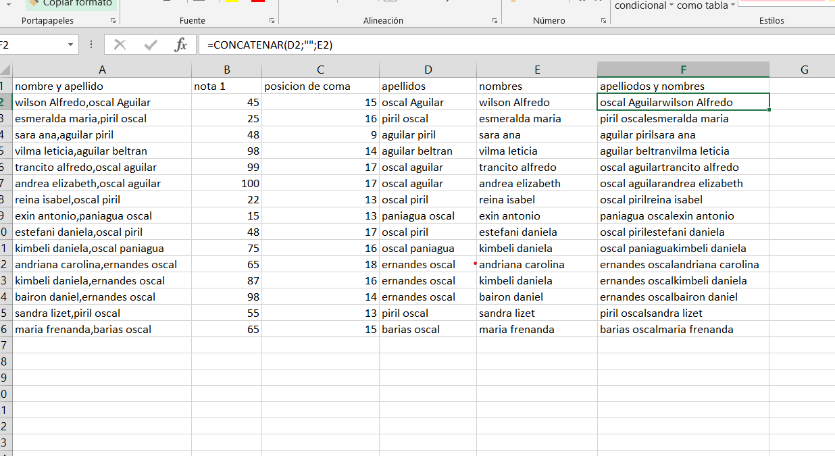This screenshot has width=835, height=456.
Task: Click the Copiar formato button
Action: (70, 3)
